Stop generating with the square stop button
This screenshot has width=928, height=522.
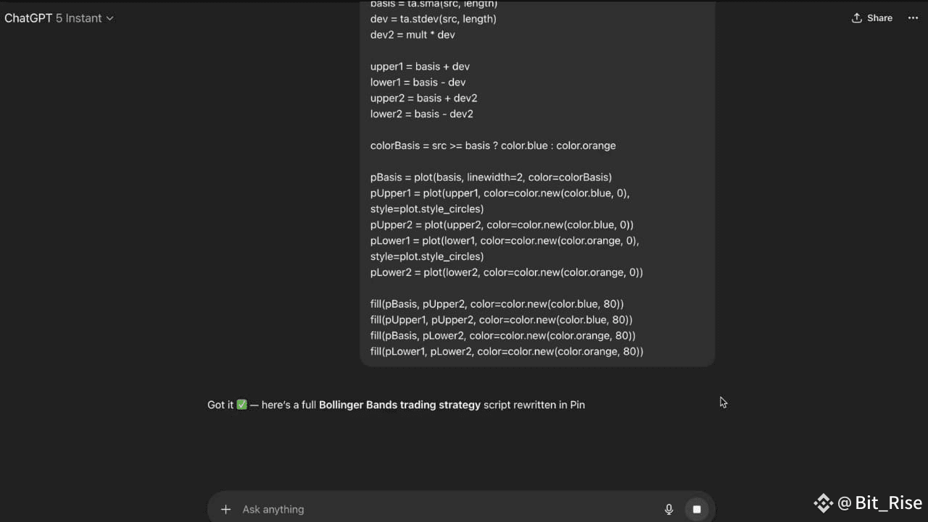[x=697, y=510]
